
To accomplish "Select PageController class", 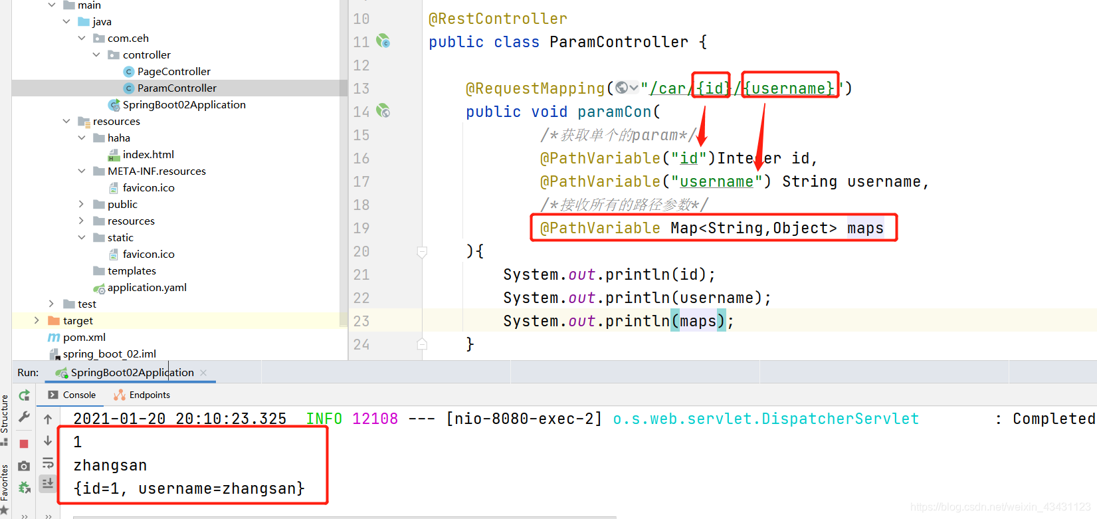I will point(173,71).
